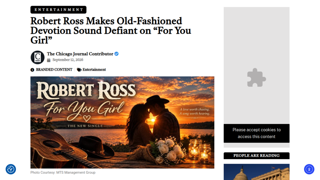Click the Branded Content info icon
Image resolution: width=320 pixels, height=180 pixels.
(x=32, y=70)
